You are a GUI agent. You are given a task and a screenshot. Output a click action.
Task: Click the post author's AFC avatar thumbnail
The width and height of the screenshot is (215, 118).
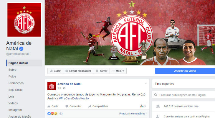tap(52, 86)
